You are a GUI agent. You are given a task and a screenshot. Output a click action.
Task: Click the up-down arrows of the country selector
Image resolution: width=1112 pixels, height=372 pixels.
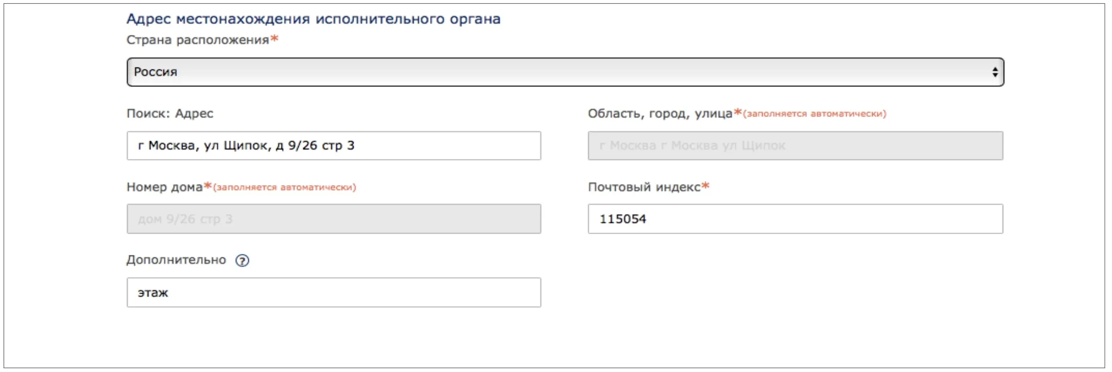click(x=995, y=72)
